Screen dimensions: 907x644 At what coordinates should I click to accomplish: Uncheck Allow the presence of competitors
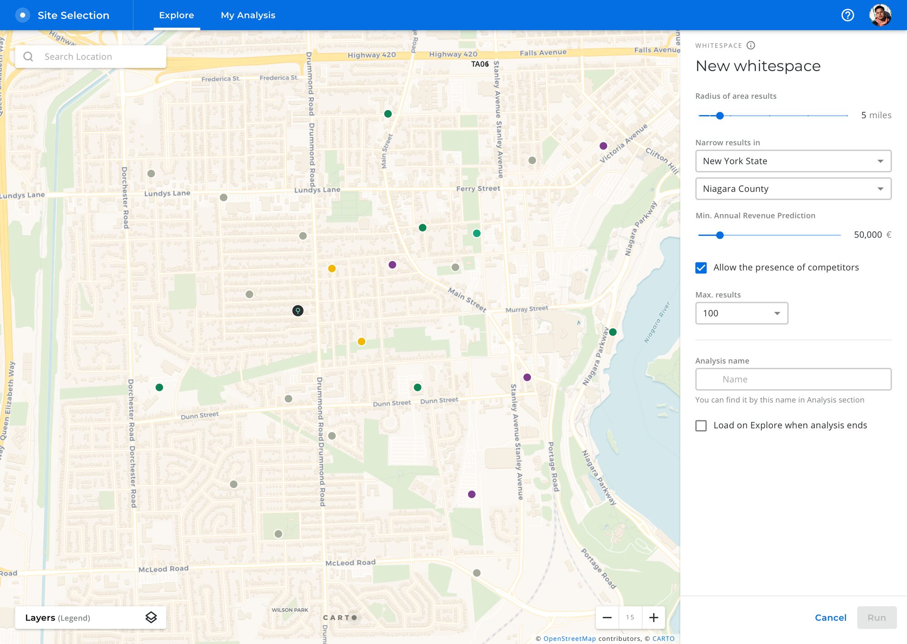(x=701, y=268)
